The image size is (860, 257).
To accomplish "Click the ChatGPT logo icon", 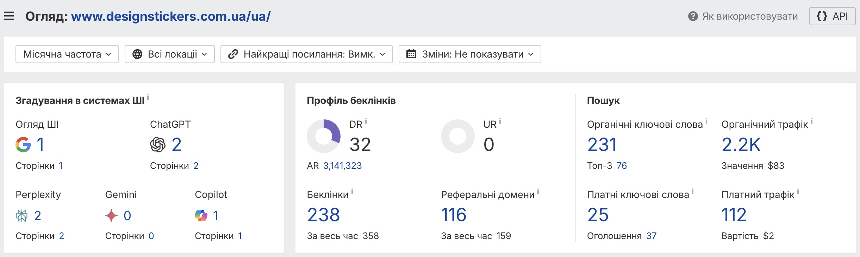I will [157, 145].
